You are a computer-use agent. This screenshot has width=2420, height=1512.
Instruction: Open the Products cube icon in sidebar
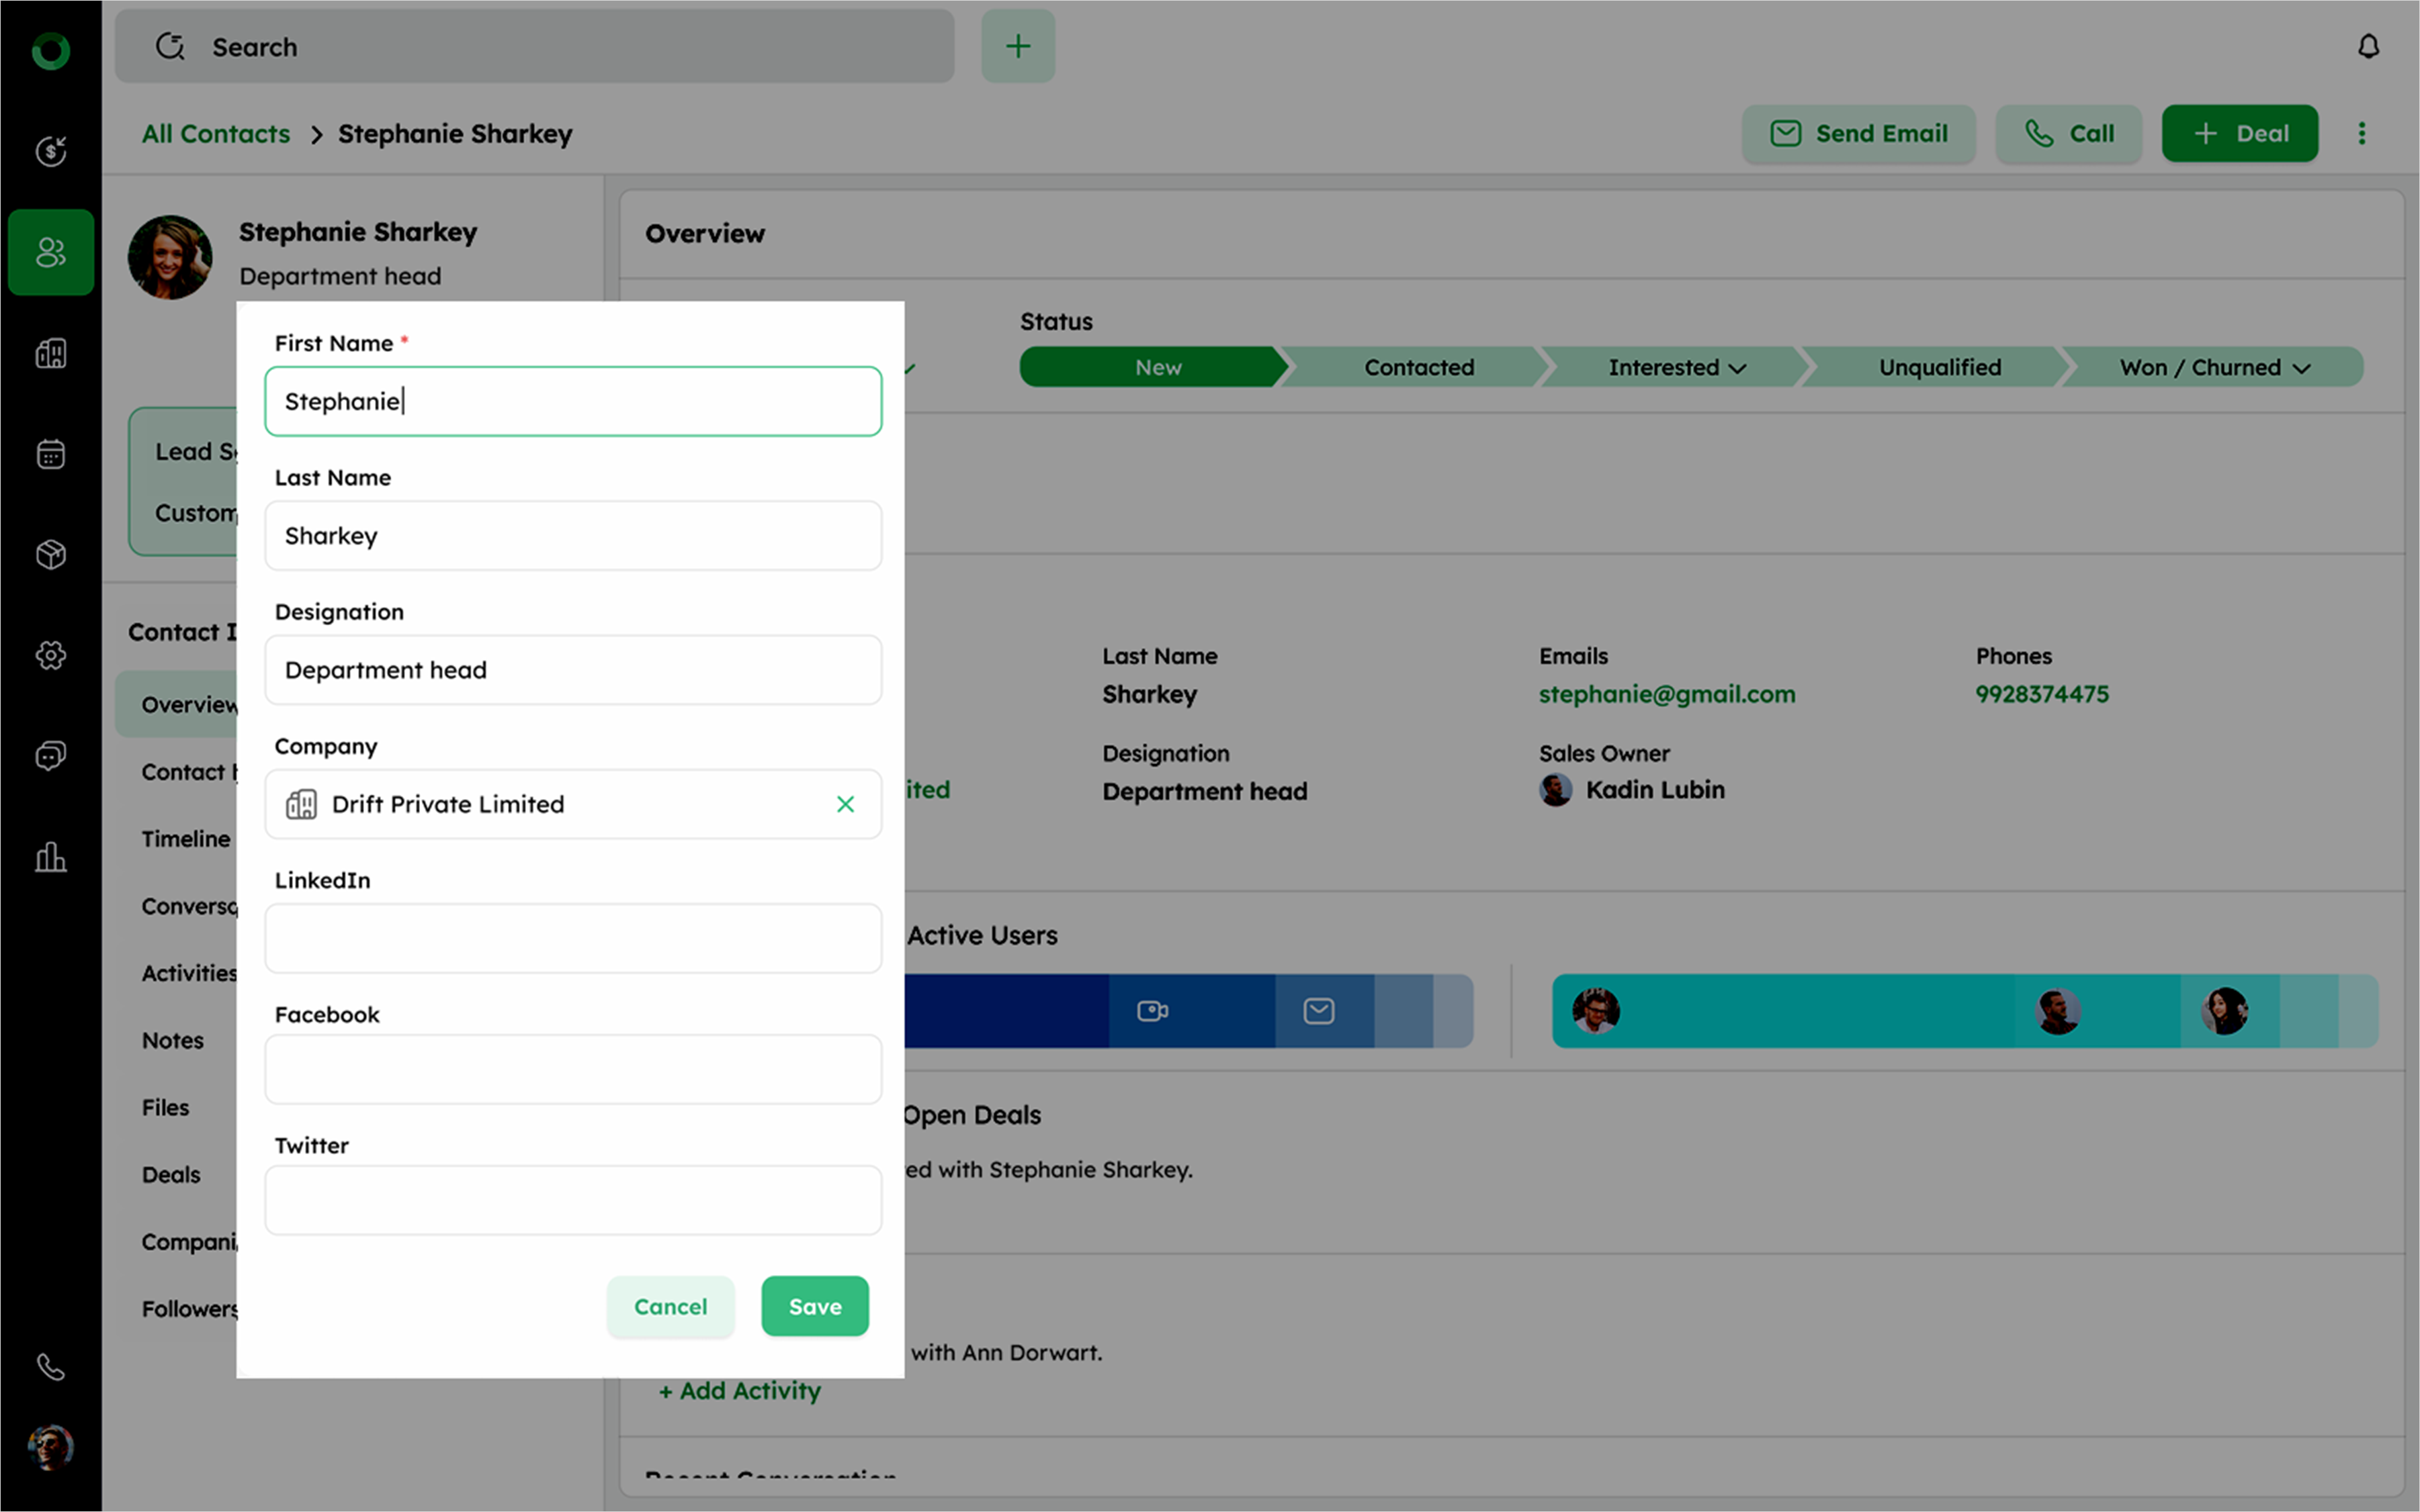[50, 554]
